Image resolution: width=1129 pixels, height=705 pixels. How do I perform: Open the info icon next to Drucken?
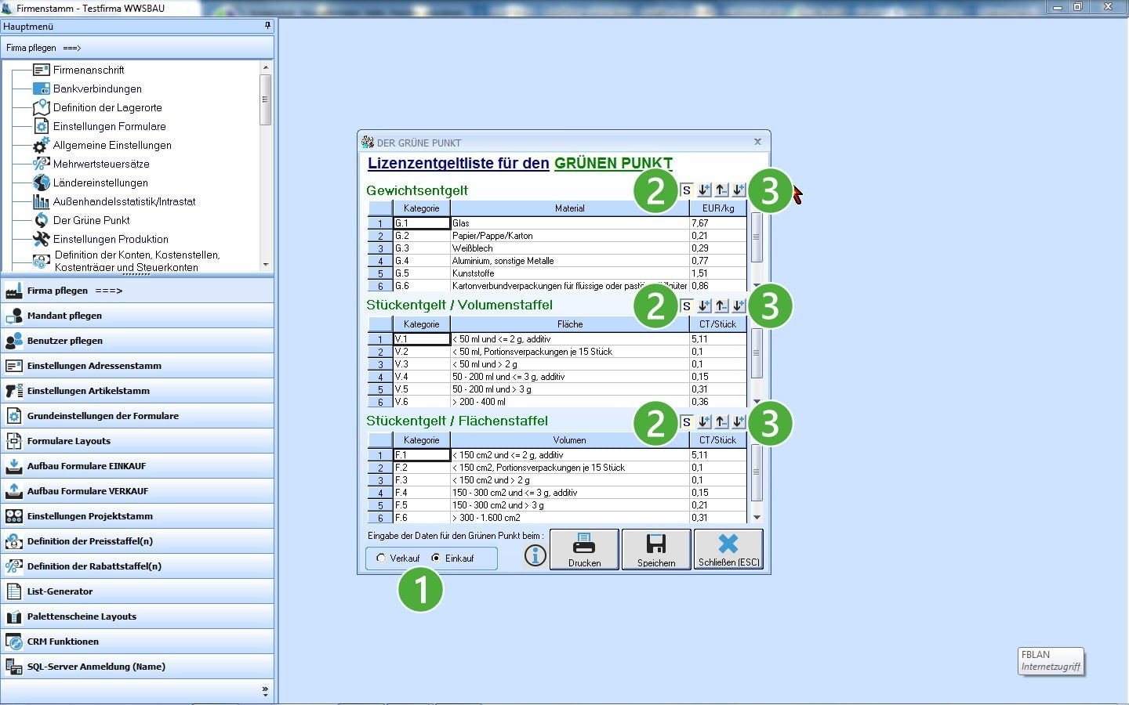(x=535, y=555)
